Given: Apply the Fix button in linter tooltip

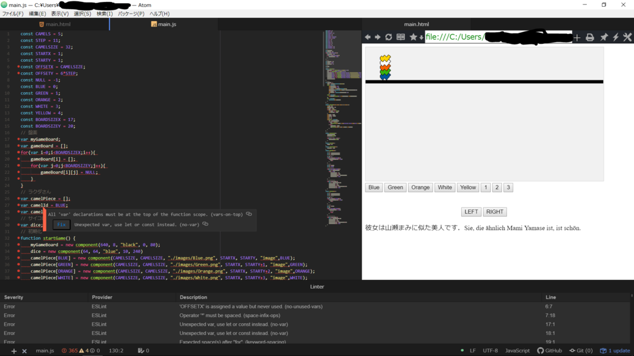Looking at the screenshot, I should (61, 224).
